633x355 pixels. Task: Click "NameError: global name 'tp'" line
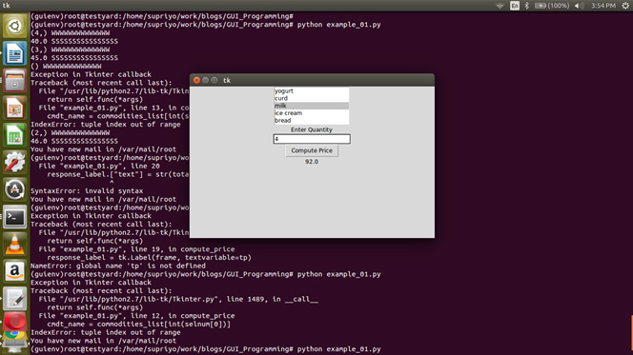point(118,266)
